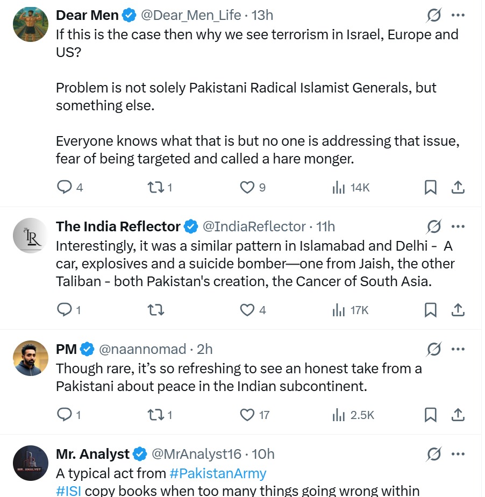485x497 pixels.
Task: View analytics for The India Reflector tweet
Action: [x=339, y=310]
